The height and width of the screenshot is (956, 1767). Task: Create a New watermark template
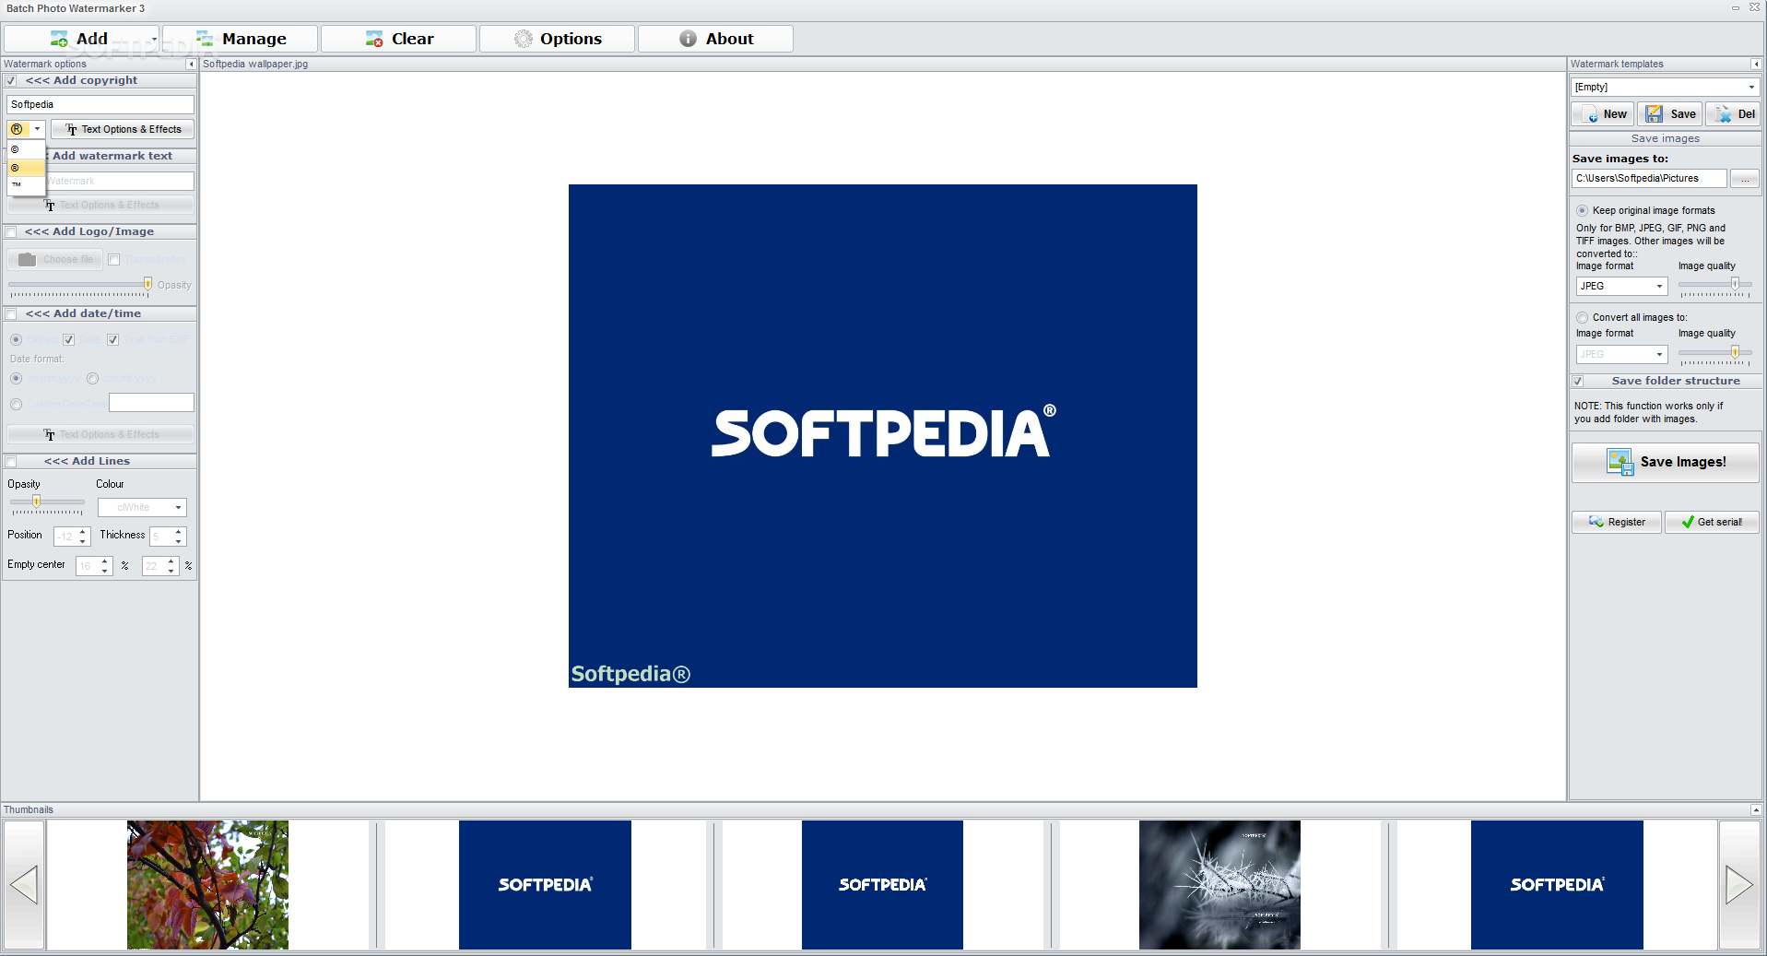1603,114
